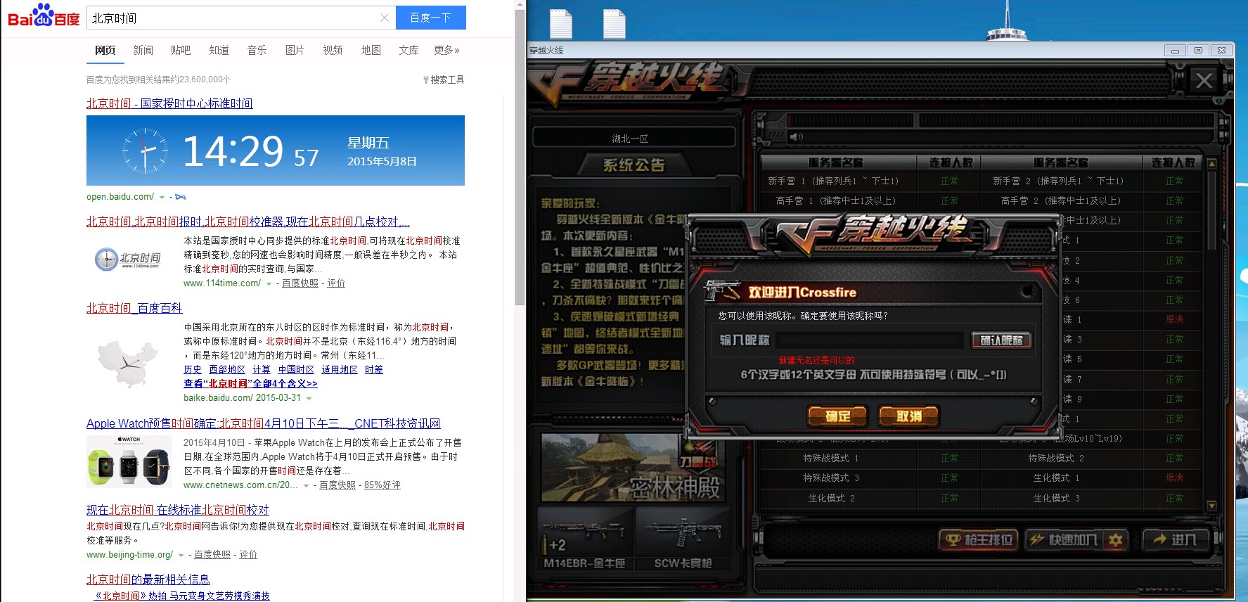The height and width of the screenshot is (602, 1248).
Task: Open the 音乐 tab on Baidu
Action: pos(257,50)
